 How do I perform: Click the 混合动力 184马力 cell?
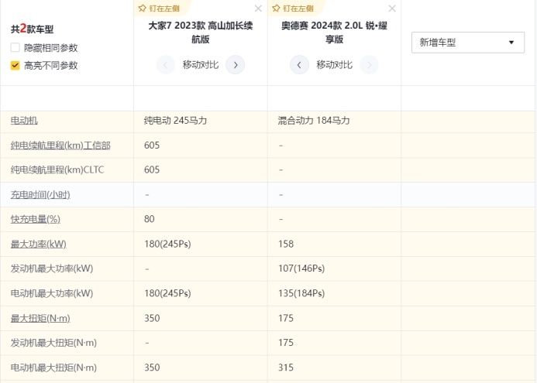click(314, 121)
